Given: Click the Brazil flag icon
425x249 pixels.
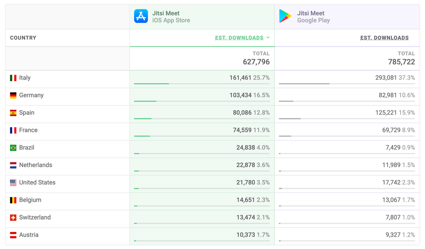Looking at the screenshot, I should (x=13, y=148).
